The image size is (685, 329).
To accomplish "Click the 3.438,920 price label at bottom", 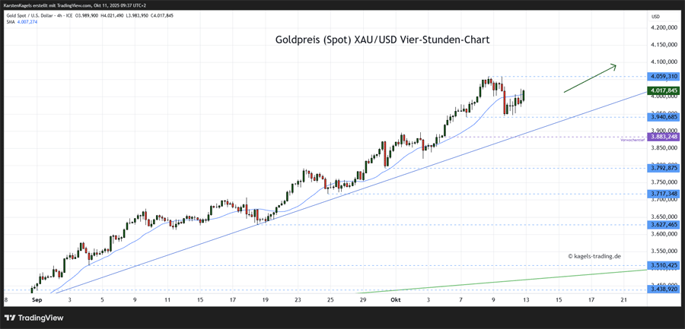I will pyautogui.click(x=663, y=289).
